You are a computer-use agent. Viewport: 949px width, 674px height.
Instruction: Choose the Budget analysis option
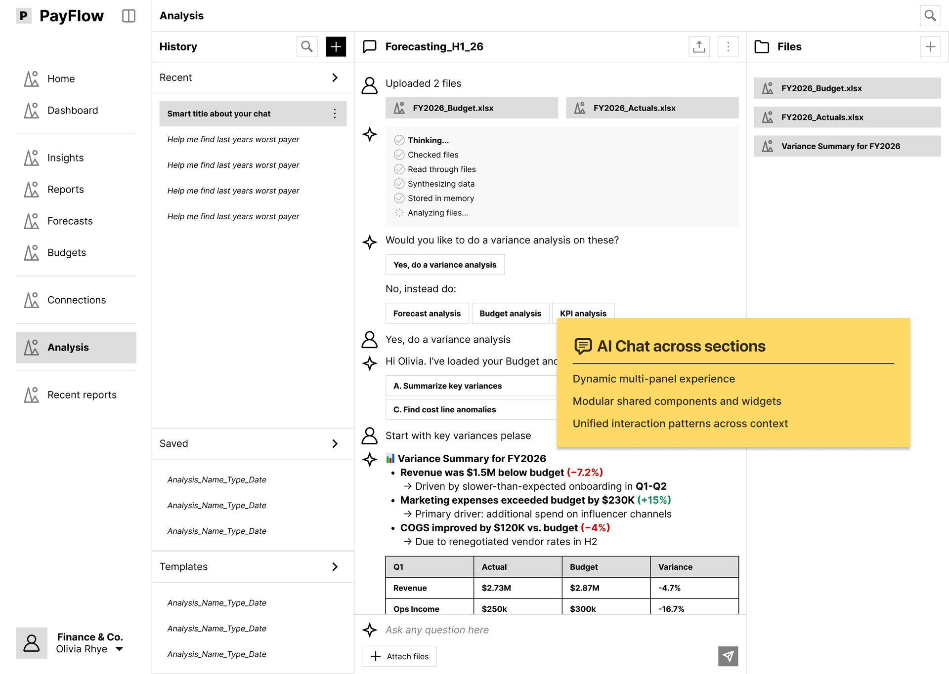coord(510,314)
